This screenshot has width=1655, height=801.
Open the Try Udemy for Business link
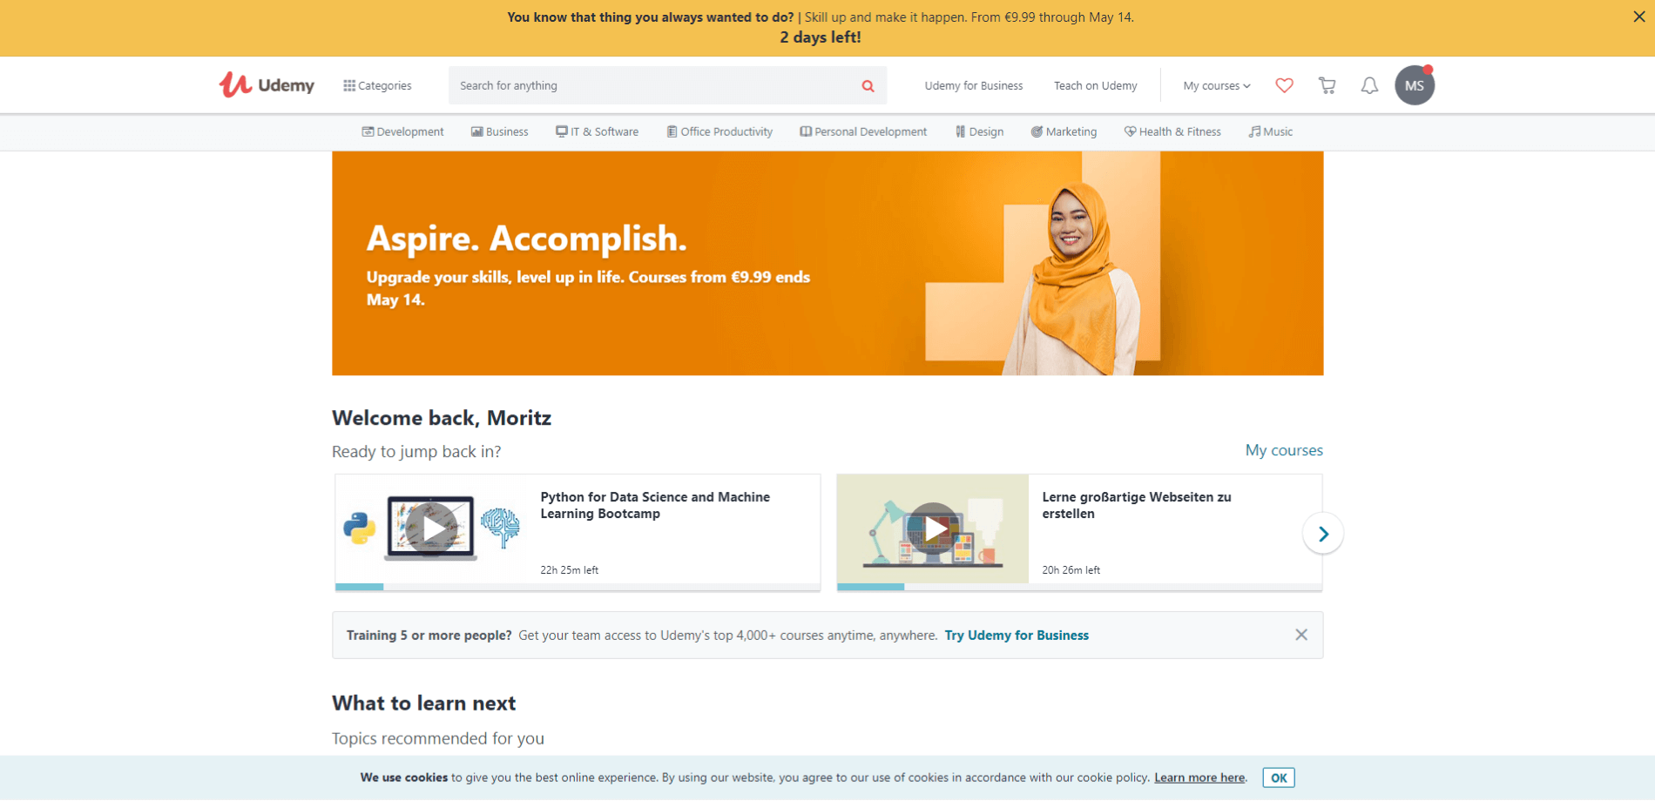pos(1017,636)
